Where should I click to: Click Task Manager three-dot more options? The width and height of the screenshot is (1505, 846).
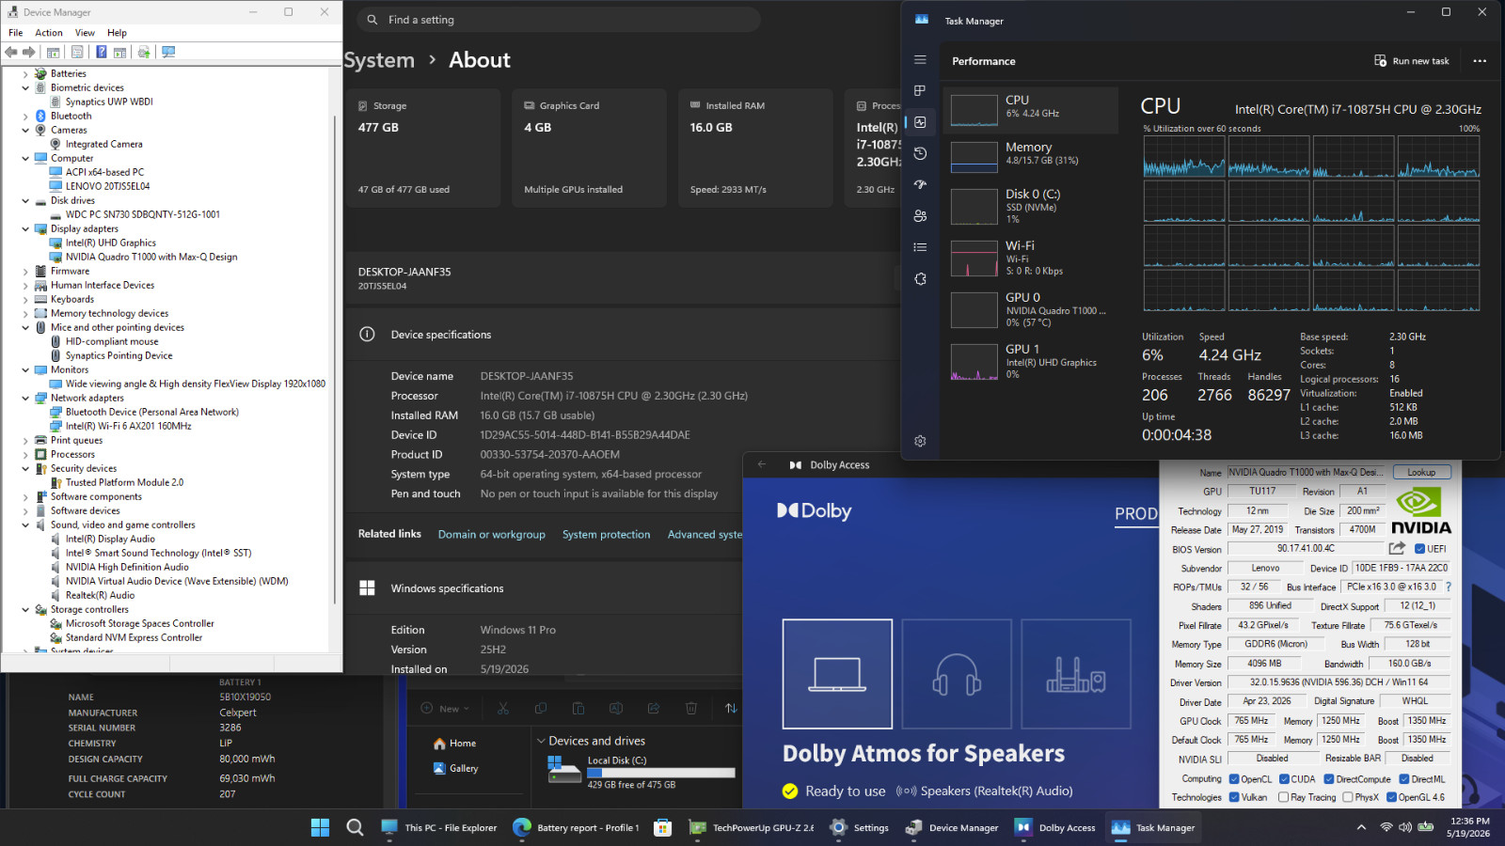[1480, 61]
